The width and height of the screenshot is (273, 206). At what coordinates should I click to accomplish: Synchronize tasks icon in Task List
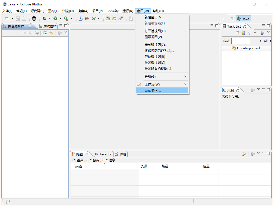[243, 33]
